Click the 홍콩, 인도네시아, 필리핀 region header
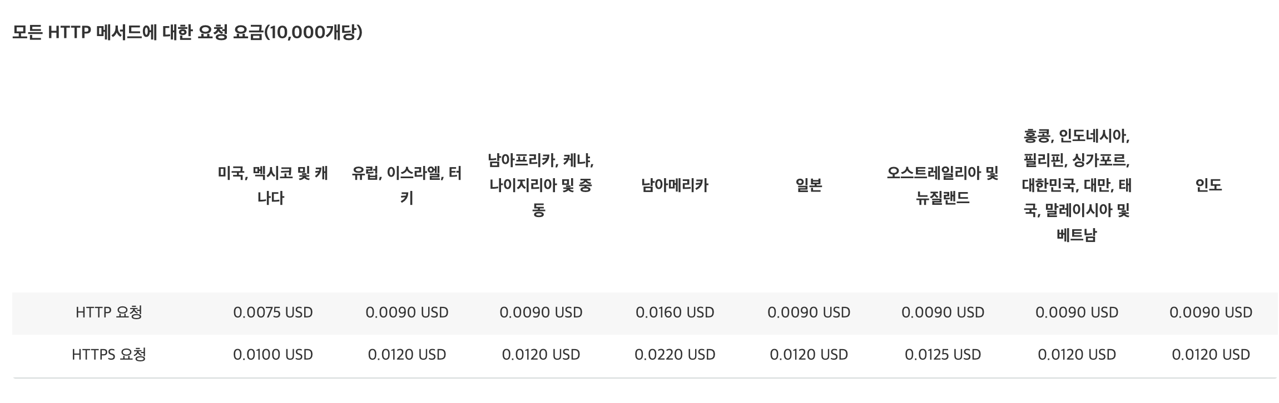The width and height of the screenshot is (1279, 403). tap(1077, 185)
